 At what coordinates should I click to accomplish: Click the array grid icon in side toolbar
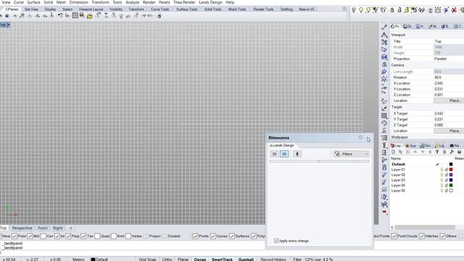click(x=384, y=116)
